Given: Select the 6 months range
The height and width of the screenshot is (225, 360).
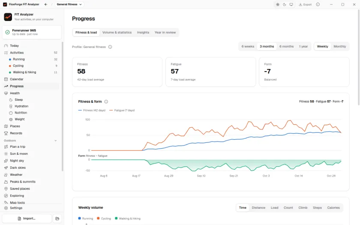Looking at the screenshot, I should pyautogui.click(x=286, y=46).
